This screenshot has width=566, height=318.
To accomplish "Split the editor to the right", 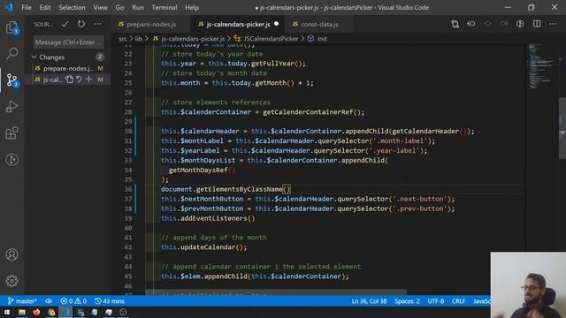I will point(537,24).
